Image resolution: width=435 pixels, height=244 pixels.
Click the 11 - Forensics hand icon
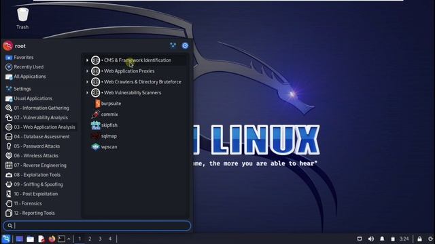click(x=9, y=203)
